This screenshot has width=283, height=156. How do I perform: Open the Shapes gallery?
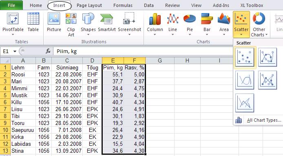88,19
